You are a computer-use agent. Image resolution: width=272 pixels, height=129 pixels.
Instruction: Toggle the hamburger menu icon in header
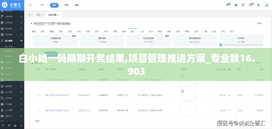30,5
